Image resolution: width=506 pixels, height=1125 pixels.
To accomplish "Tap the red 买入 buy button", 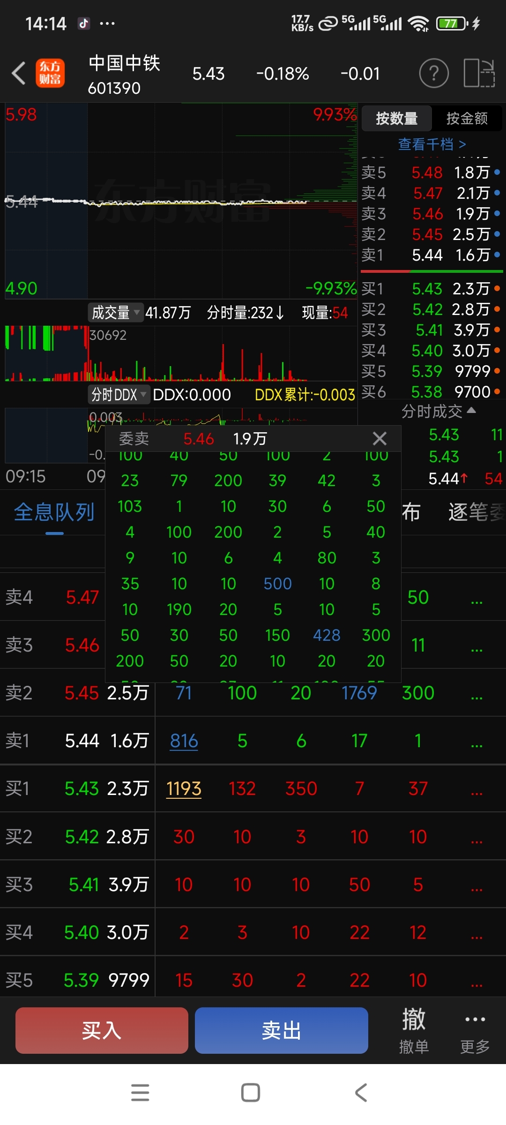I will point(102,1030).
